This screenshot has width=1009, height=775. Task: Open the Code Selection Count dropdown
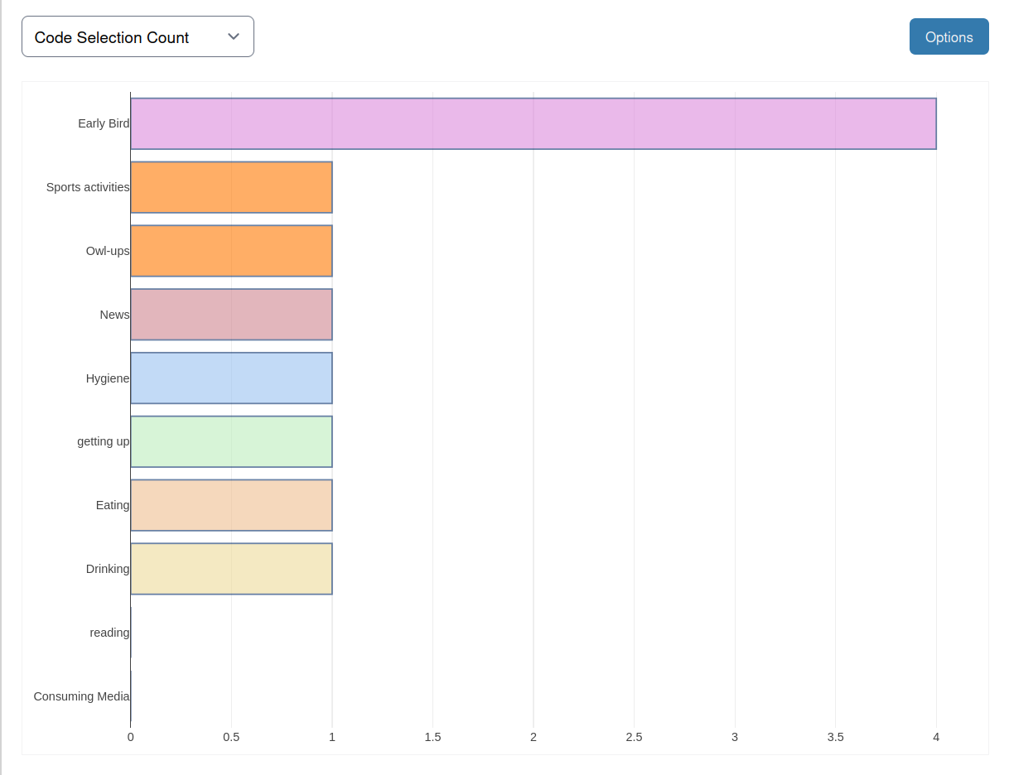click(x=138, y=37)
